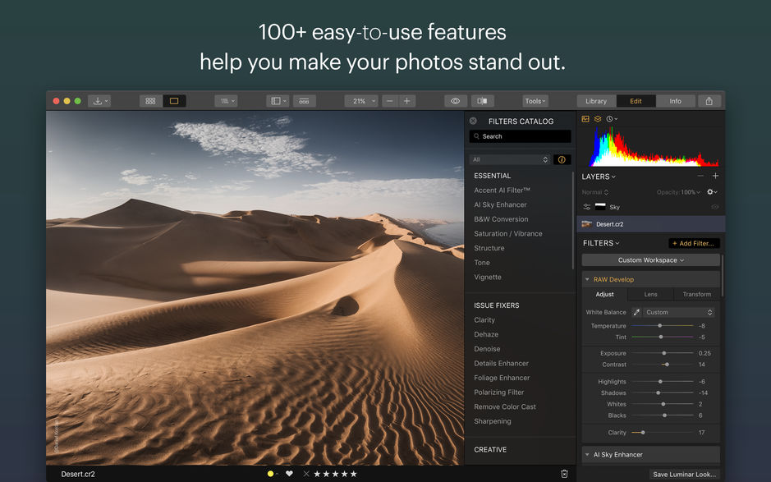Mark Desert.cr2 as a favorite heart

pos(288,474)
